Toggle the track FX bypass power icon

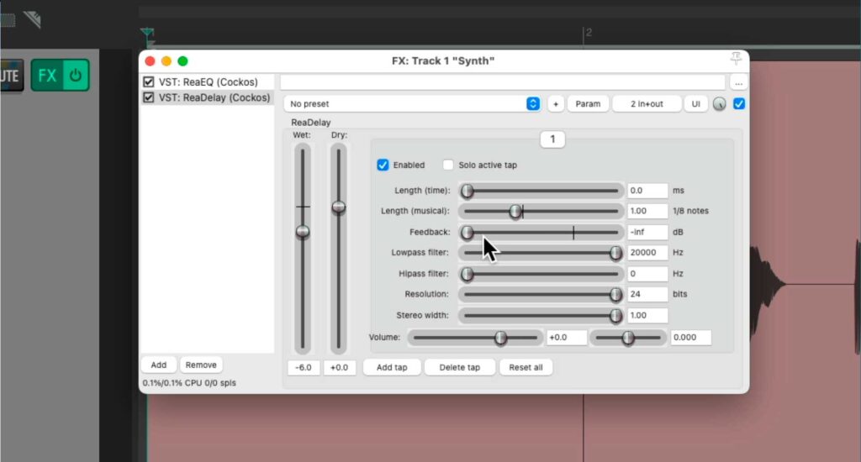click(77, 75)
